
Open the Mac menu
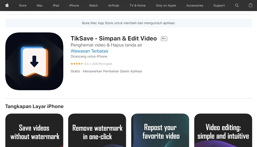(40, 5)
